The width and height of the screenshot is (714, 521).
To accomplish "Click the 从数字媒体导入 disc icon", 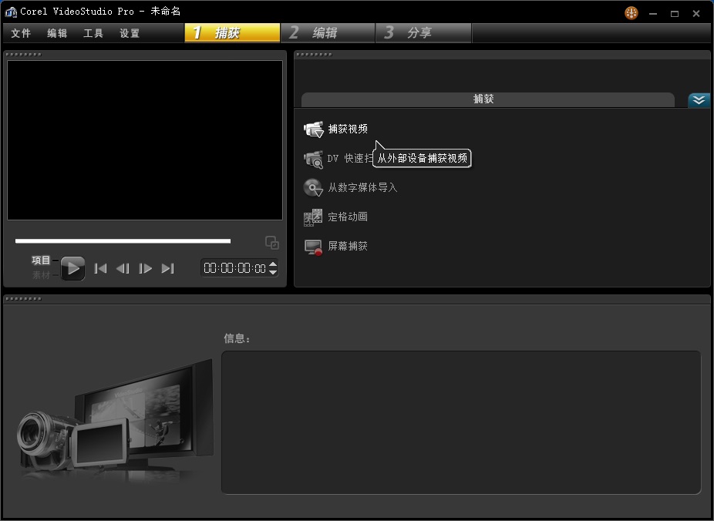I will [x=313, y=188].
